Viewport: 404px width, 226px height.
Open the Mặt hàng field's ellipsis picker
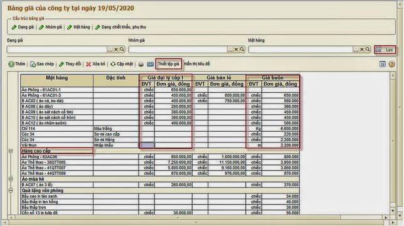356,50
